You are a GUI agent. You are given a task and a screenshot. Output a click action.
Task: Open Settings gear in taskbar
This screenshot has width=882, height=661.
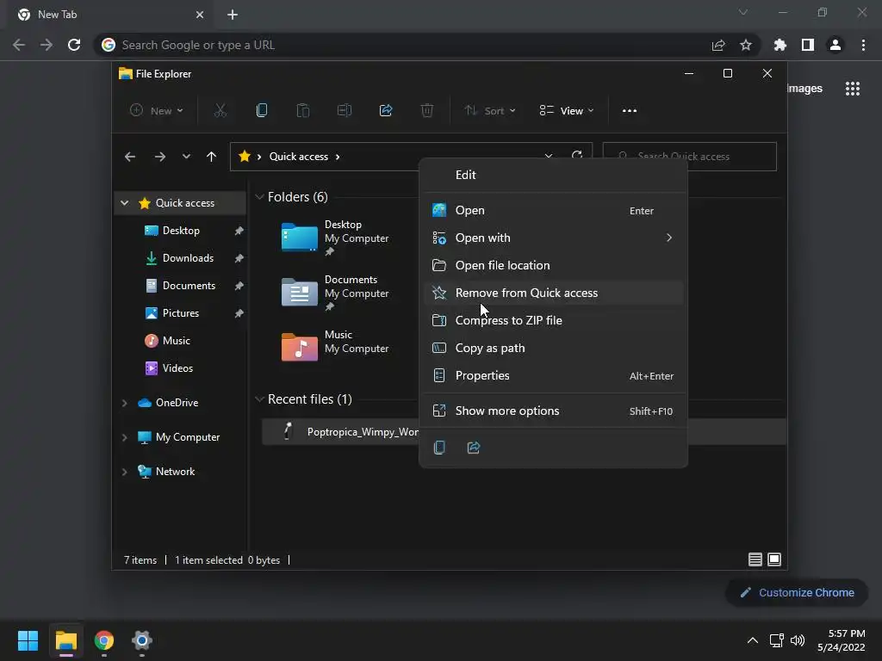142,640
